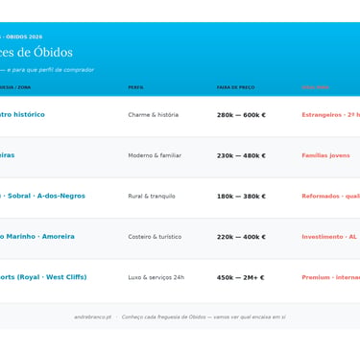Click the 'PERFIL' column header

135,87
